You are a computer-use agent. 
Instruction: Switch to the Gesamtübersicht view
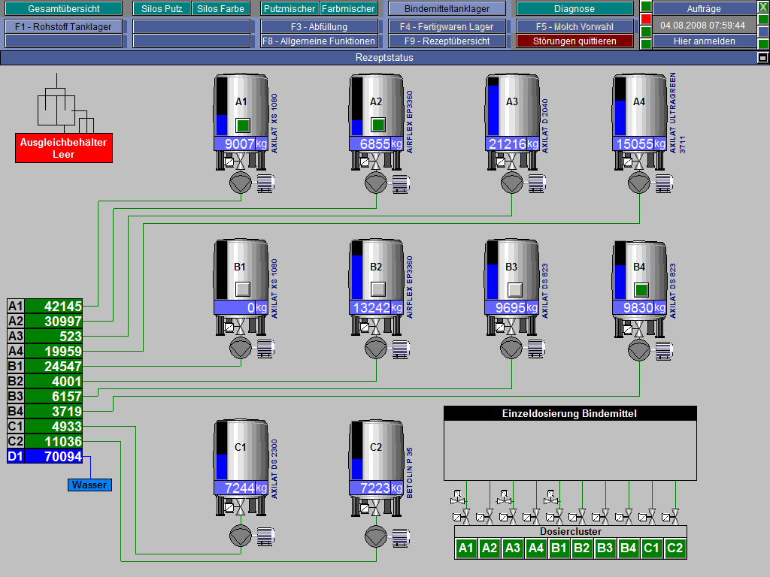coord(64,9)
